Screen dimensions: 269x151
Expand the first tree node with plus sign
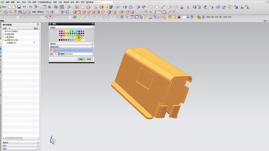(3, 34)
